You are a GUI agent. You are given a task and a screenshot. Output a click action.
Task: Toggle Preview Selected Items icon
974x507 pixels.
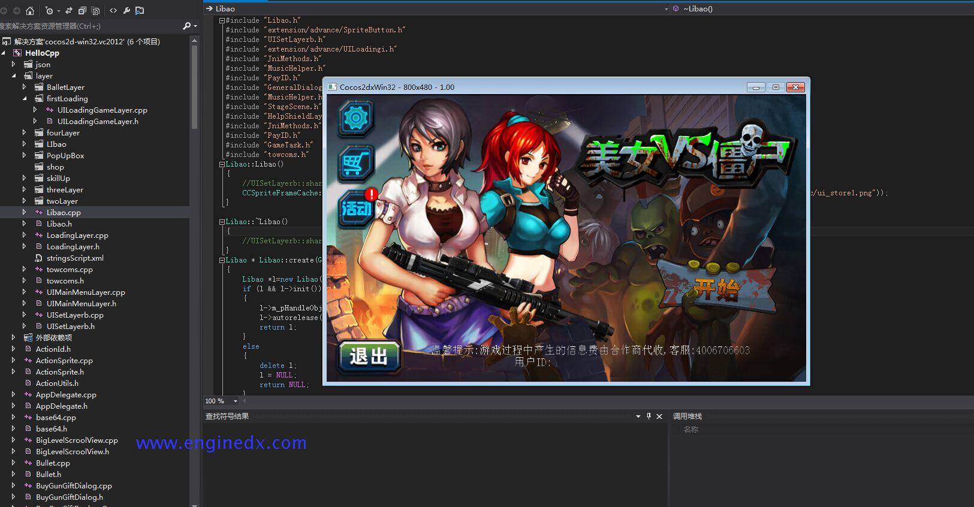(x=140, y=10)
